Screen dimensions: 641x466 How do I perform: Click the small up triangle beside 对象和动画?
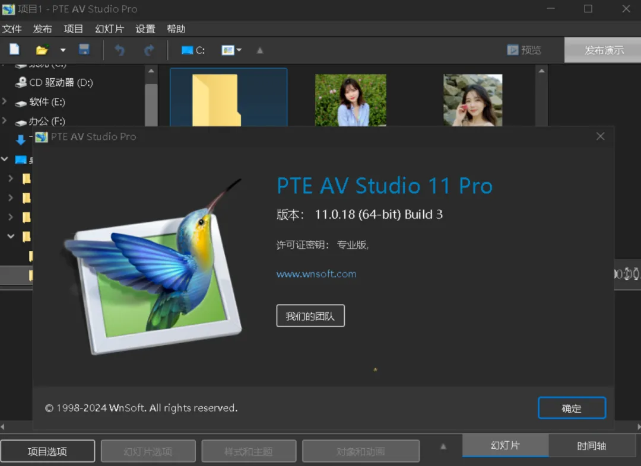pyautogui.click(x=443, y=447)
